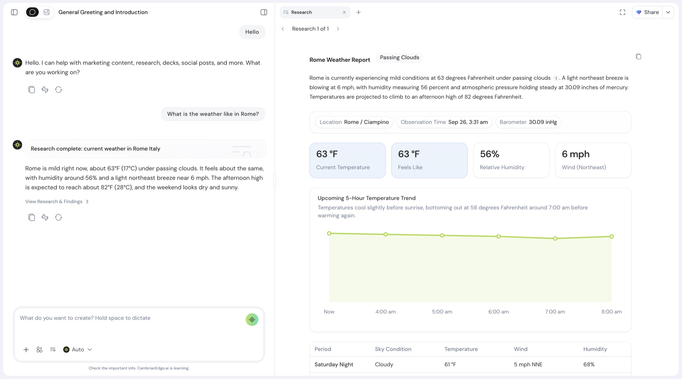
Task: Select the 56% Relative Humidity card
Action: pyautogui.click(x=511, y=160)
